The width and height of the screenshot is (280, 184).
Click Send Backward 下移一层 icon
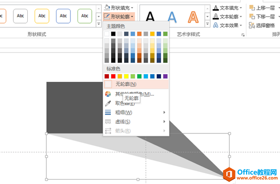click(x=252, y=16)
